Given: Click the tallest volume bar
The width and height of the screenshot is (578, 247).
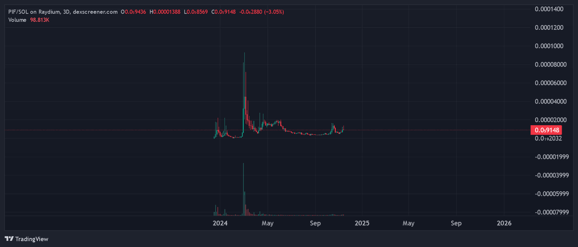Looking at the screenshot, I should point(244,189).
